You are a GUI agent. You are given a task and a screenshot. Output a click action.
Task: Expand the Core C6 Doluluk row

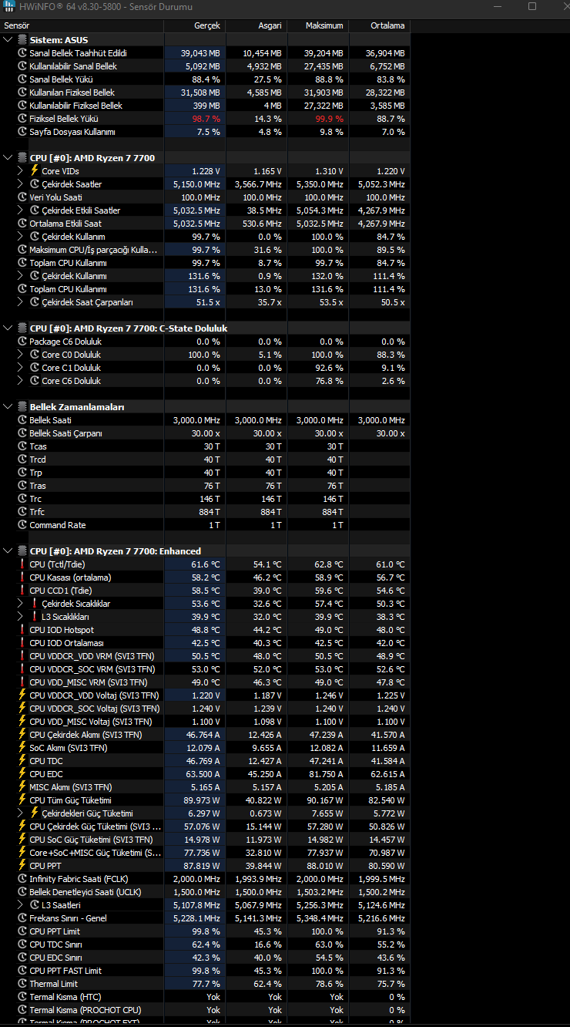(x=20, y=381)
